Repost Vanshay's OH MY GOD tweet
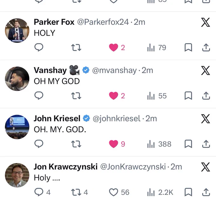 [76, 96]
